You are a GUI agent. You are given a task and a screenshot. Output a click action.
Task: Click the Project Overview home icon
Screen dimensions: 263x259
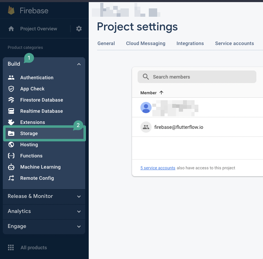tap(11, 29)
